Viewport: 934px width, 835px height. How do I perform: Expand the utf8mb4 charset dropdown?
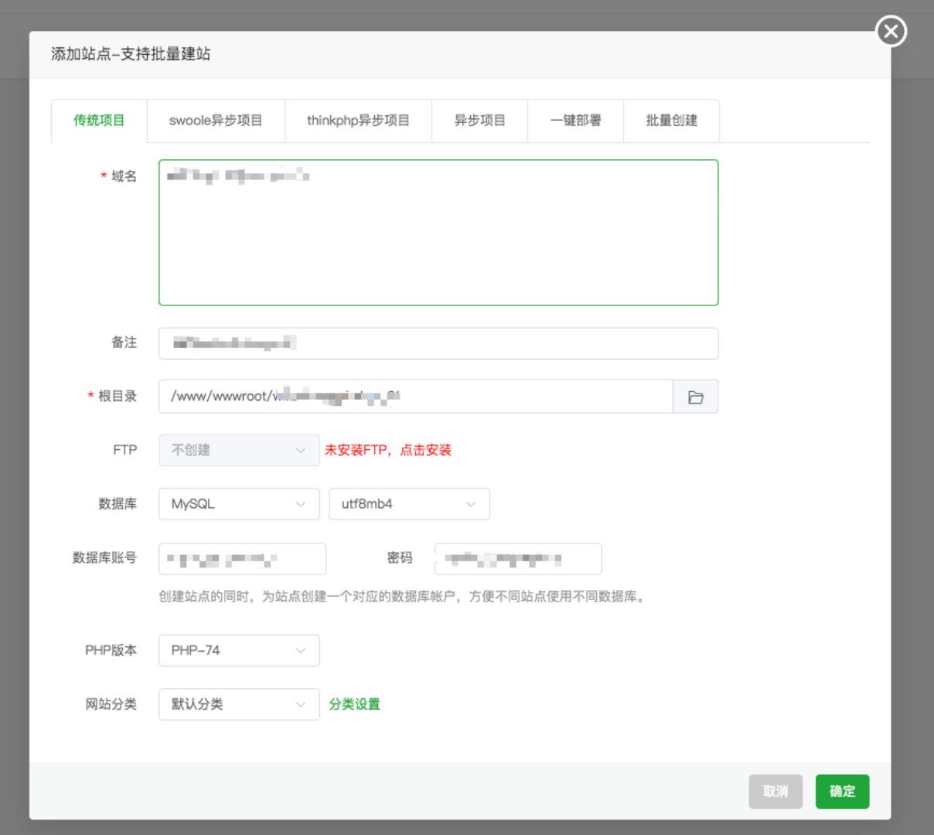coord(409,504)
